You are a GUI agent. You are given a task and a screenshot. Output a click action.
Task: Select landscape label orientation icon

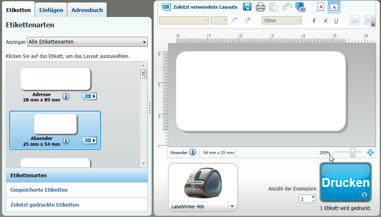(x=334, y=7)
